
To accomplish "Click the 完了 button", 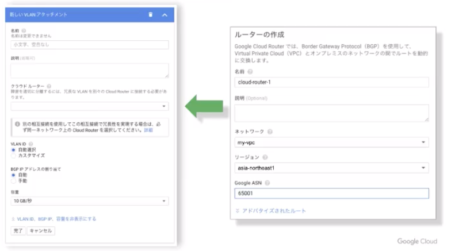I will point(18,231).
